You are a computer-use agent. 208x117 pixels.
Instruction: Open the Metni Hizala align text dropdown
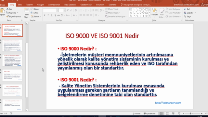(x=112, y=13)
